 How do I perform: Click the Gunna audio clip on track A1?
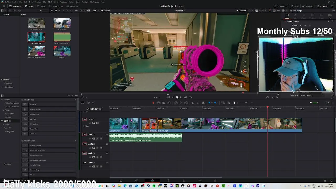click(x=146, y=138)
